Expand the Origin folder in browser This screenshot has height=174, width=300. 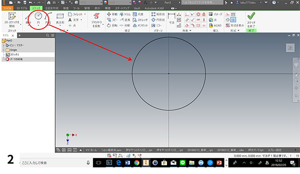[x=3, y=50]
